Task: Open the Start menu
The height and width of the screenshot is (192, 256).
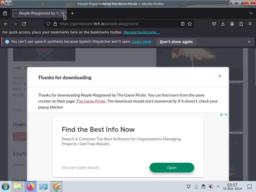Action: tap(5, 186)
